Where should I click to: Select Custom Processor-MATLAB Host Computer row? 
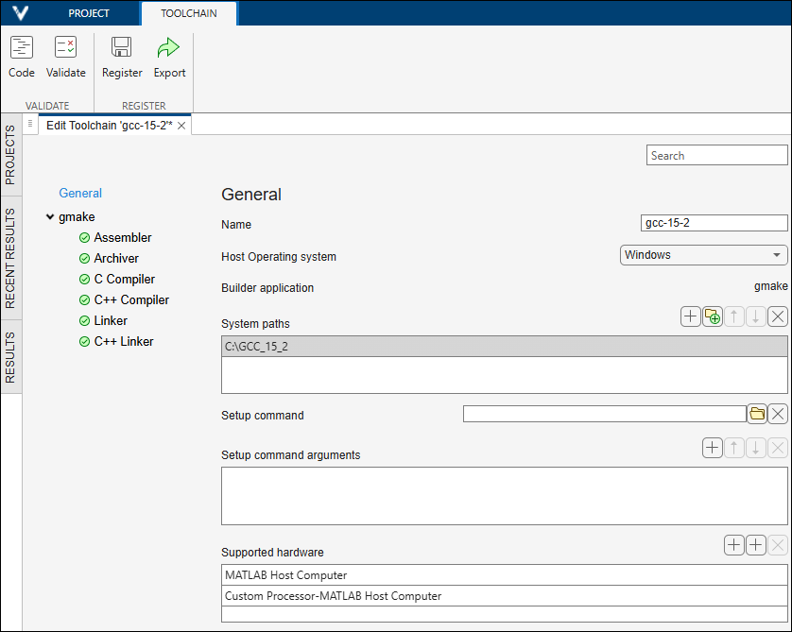[x=504, y=596]
